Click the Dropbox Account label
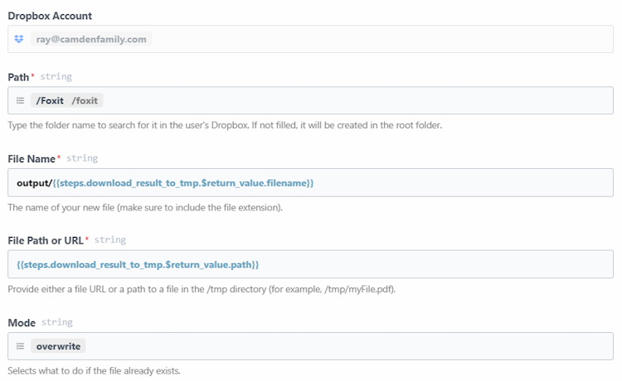 click(x=50, y=16)
